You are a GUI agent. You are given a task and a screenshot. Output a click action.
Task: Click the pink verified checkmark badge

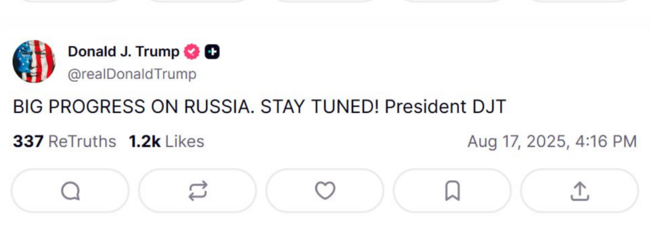pos(192,52)
